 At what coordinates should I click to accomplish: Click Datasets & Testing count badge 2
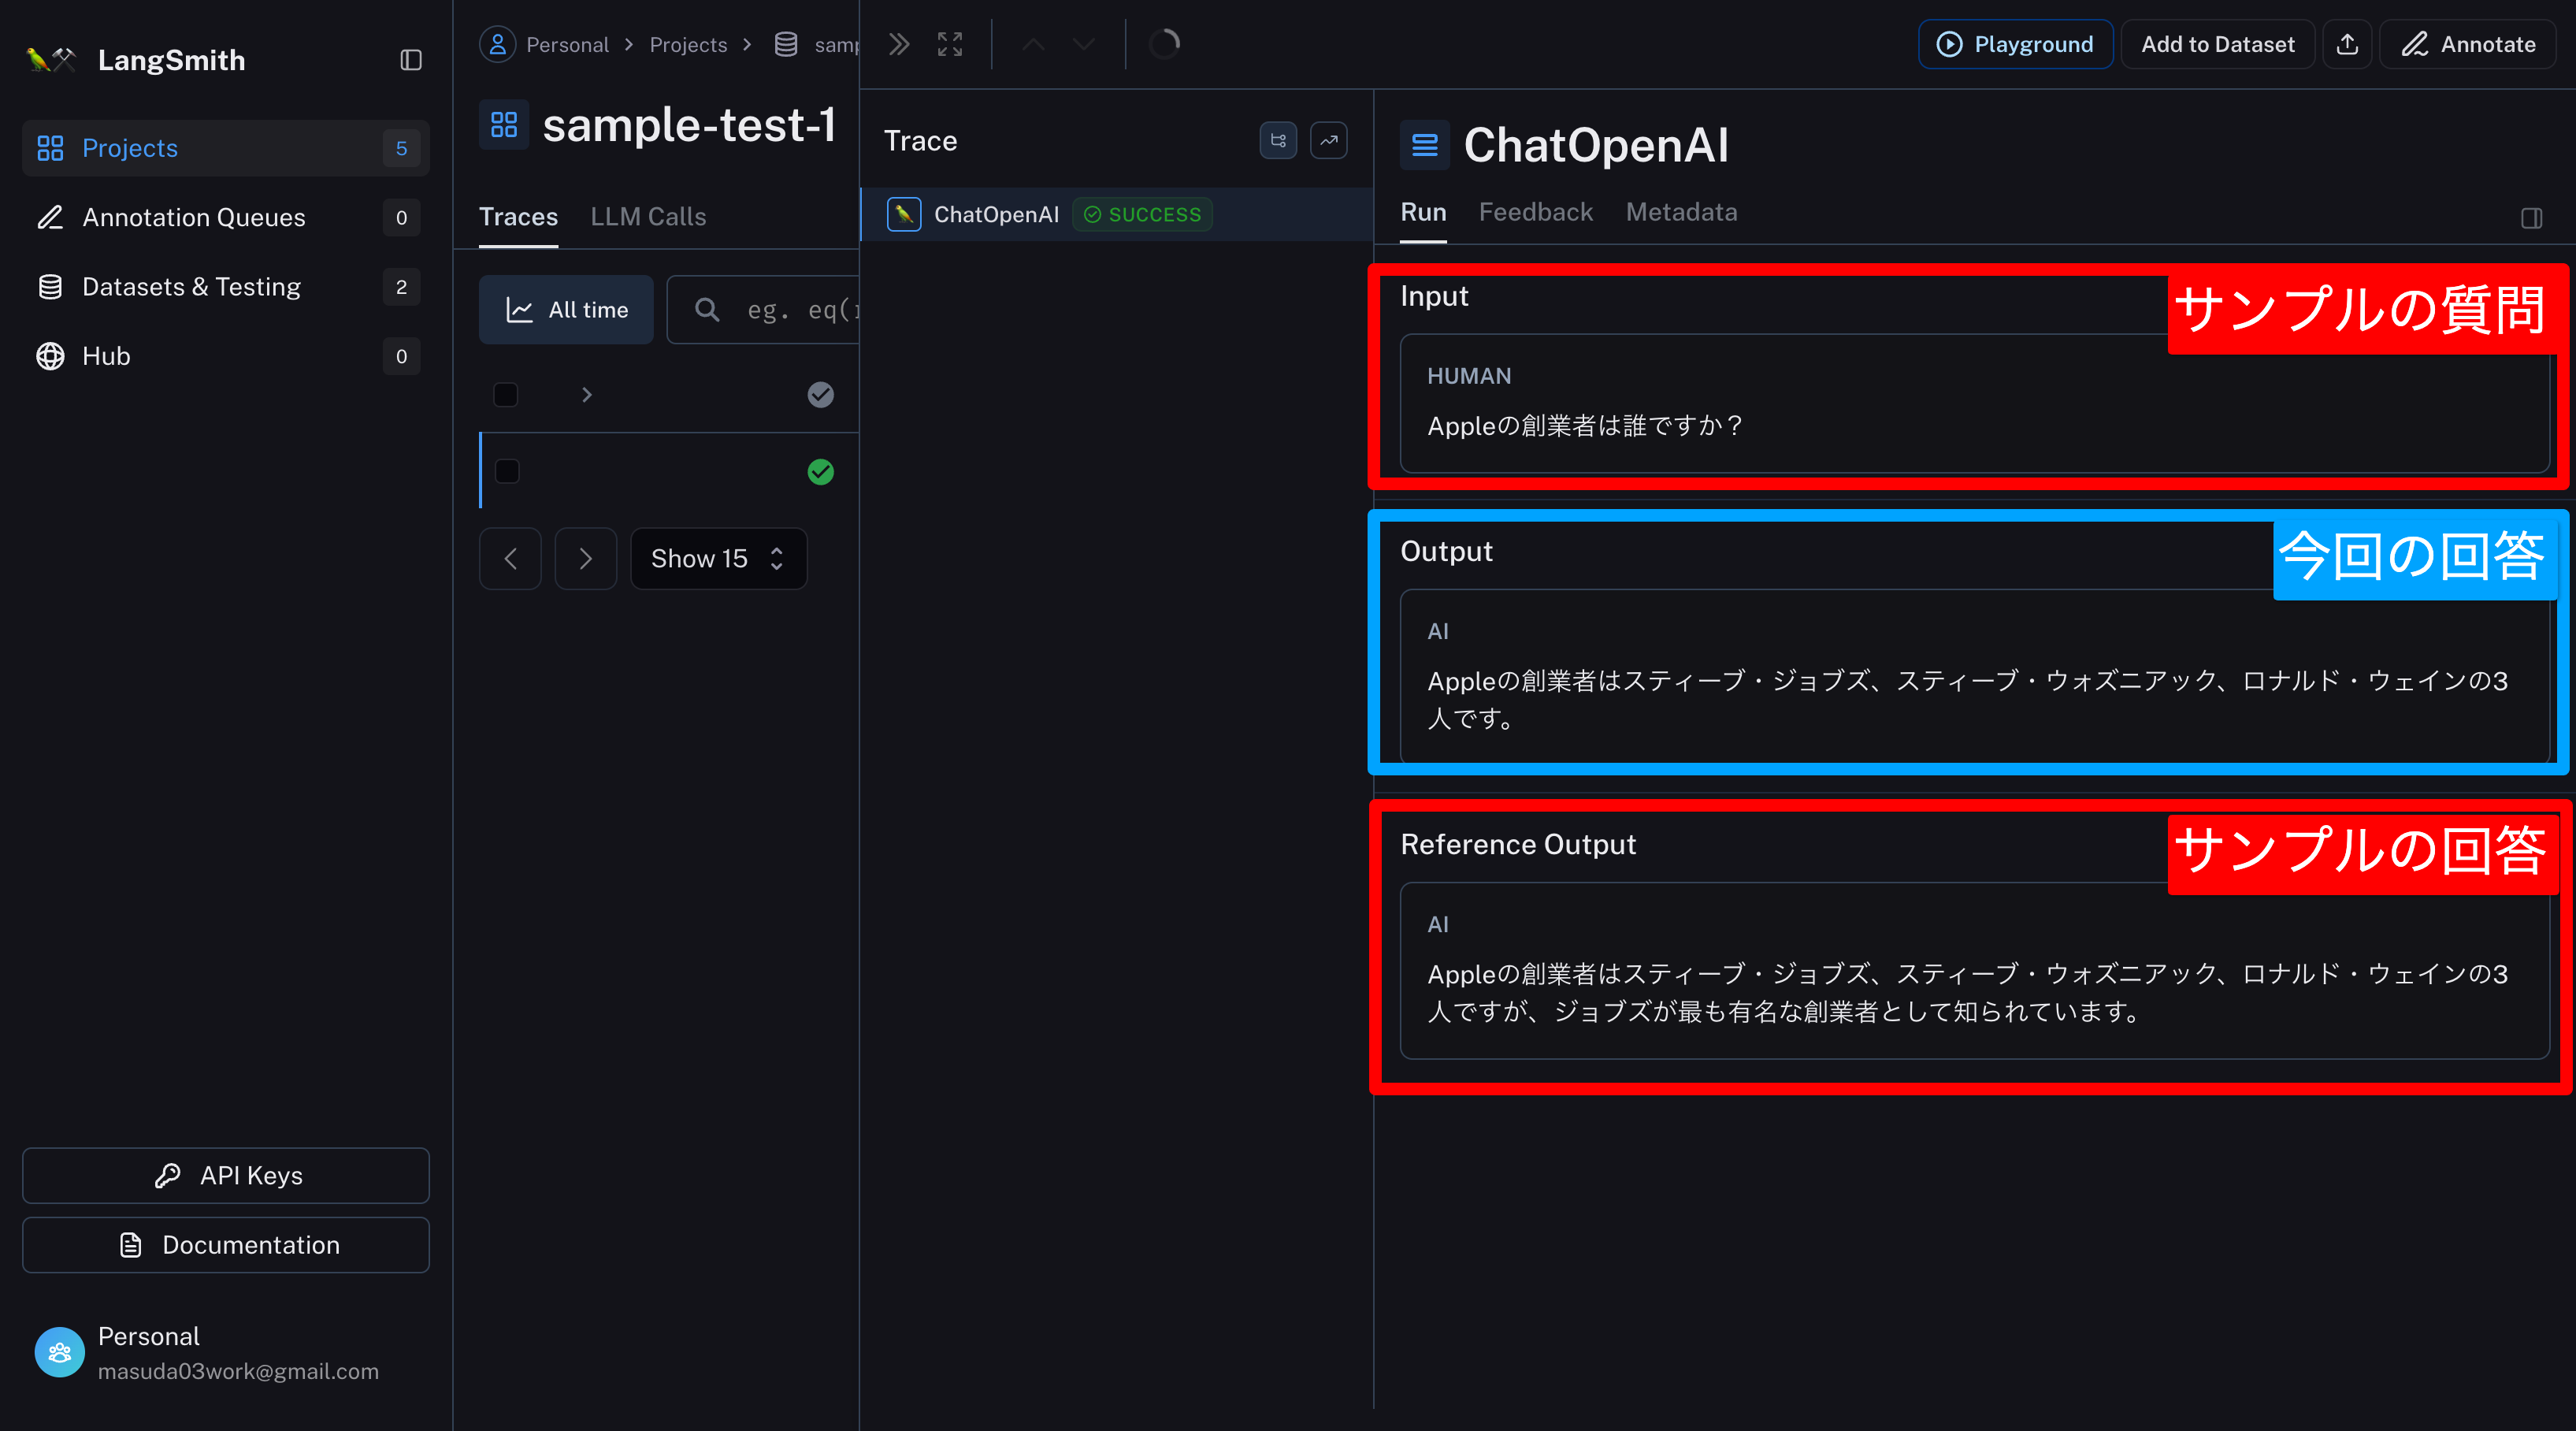coord(401,287)
